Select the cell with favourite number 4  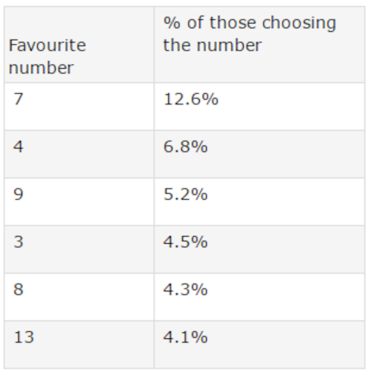click(x=18, y=147)
